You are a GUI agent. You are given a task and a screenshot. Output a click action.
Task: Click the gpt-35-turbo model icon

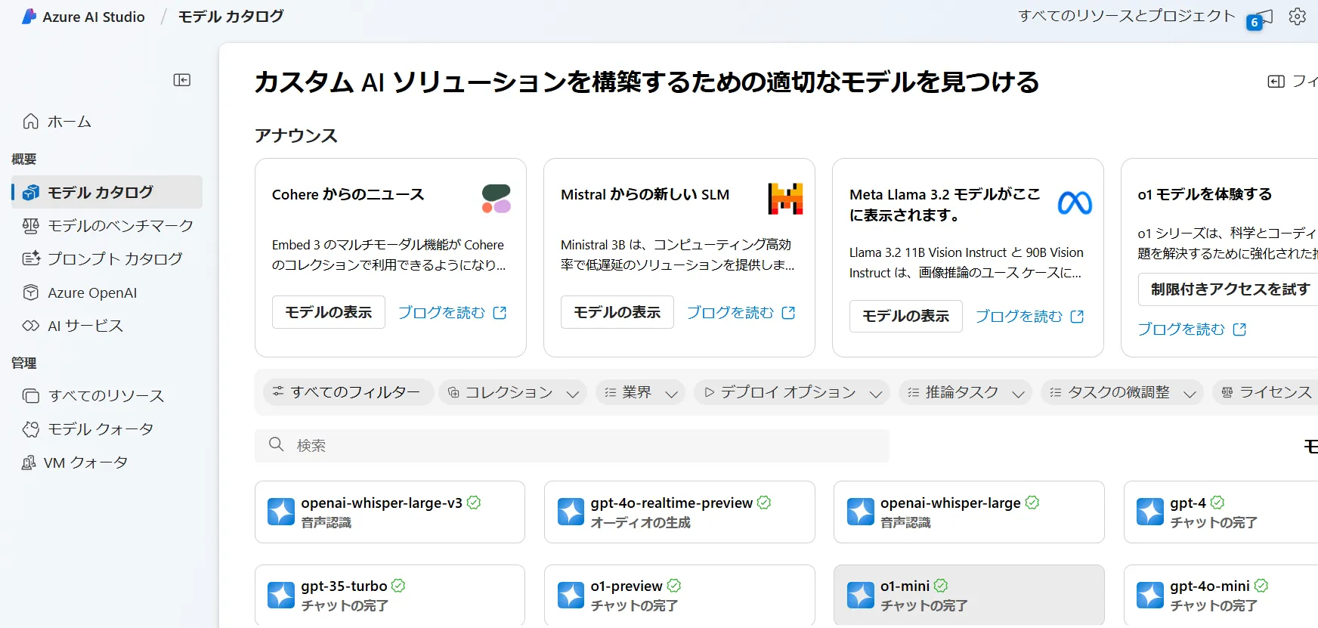click(281, 595)
